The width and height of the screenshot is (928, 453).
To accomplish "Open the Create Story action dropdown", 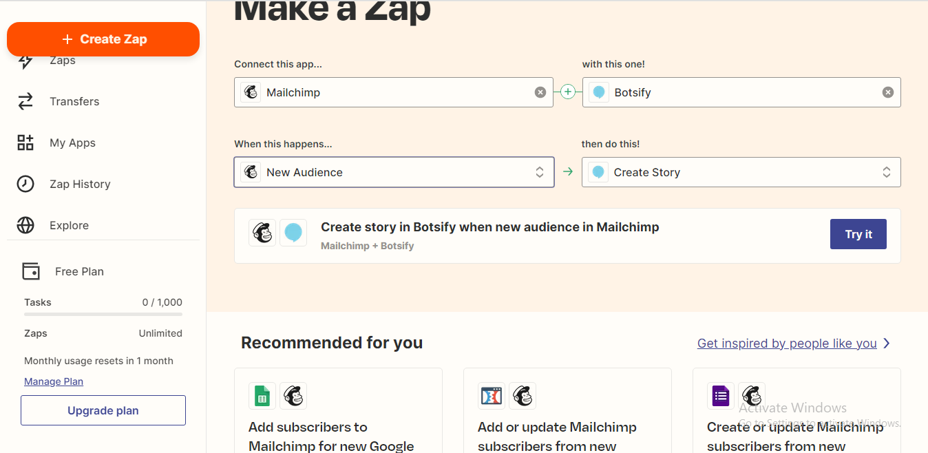I will 741,172.
